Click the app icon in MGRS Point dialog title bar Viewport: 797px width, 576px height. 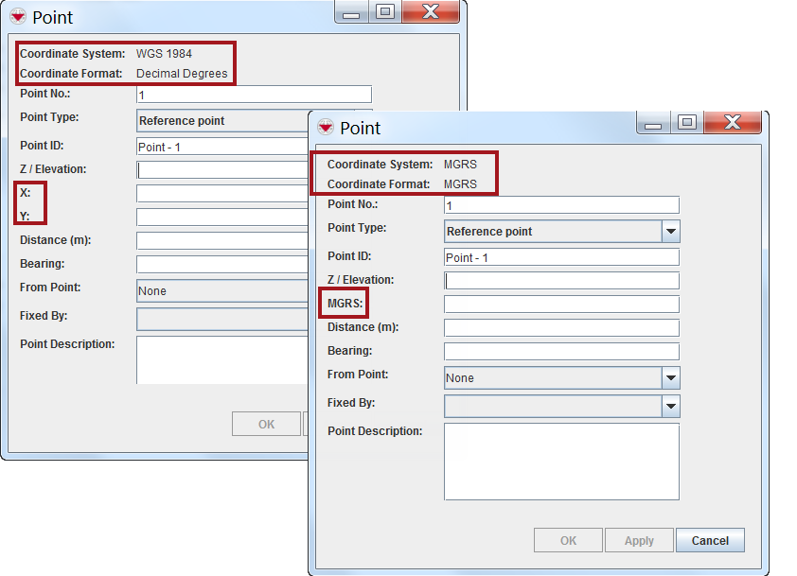326,128
